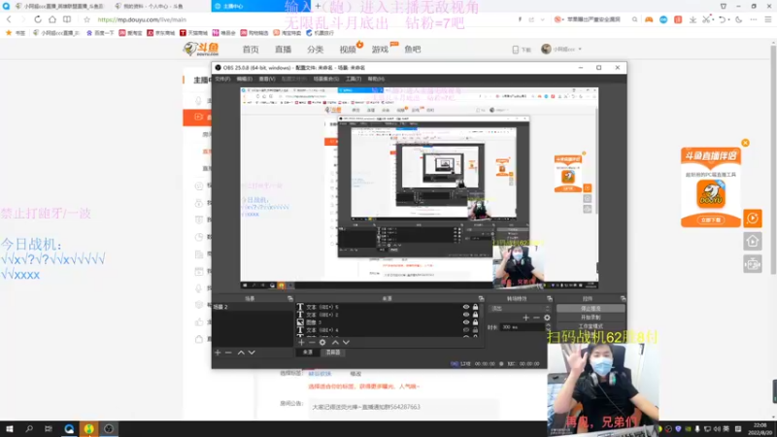Open OBS 编辑(E) menu
This screenshot has width=777, height=437.
click(245, 79)
